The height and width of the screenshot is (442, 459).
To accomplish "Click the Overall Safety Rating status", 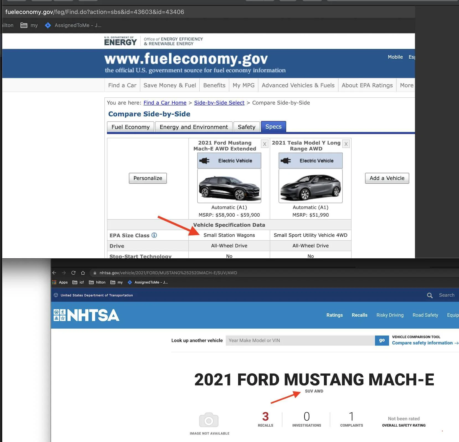I will (404, 422).
